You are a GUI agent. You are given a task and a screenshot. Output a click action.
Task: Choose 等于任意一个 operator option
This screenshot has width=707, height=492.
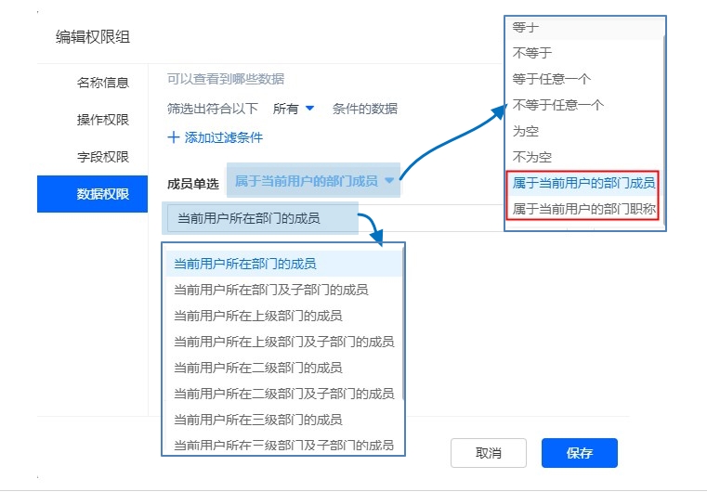tap(552, 79)
